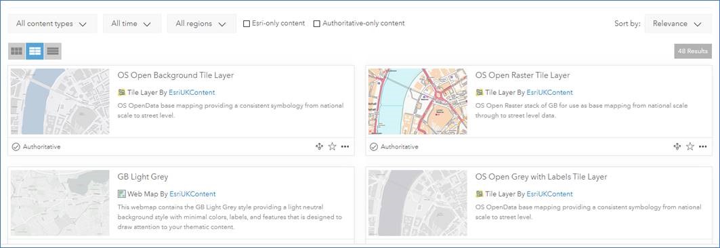Click EsriUKContent owner on OS Open Raster card
This screenshot has height=248, width=720.
(x=549, y=92)
